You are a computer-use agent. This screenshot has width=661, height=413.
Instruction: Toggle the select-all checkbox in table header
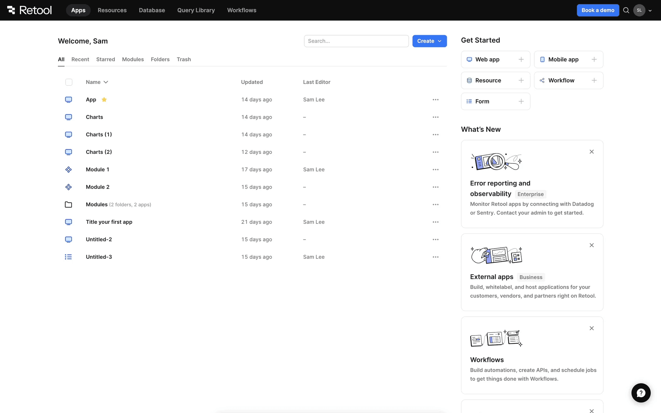[x=69, y=82]
